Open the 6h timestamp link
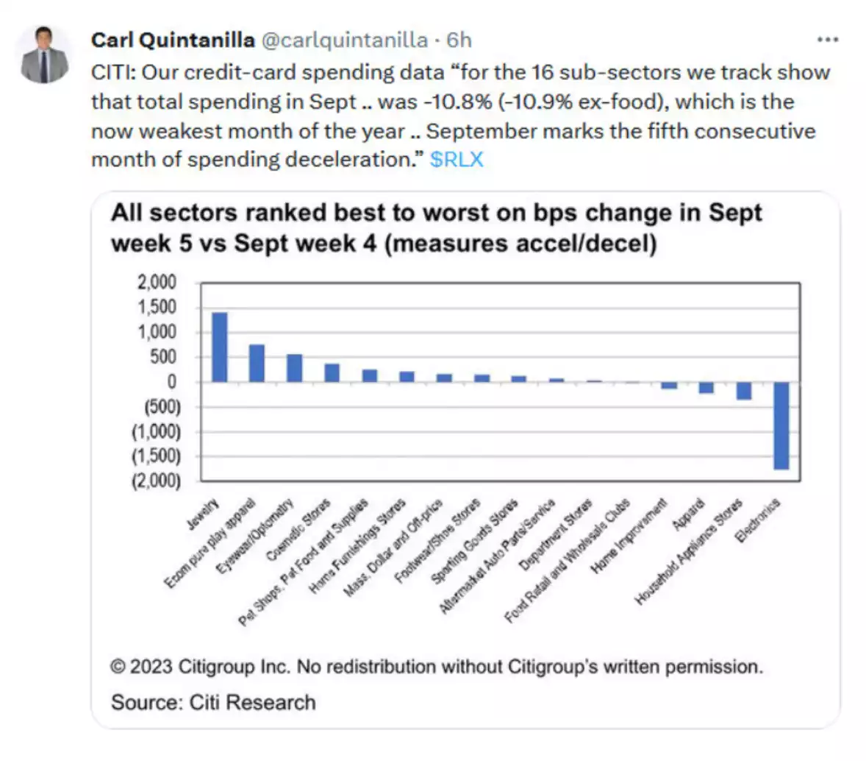The width and height of the screenshot is (866, 761). coord(459,40)
